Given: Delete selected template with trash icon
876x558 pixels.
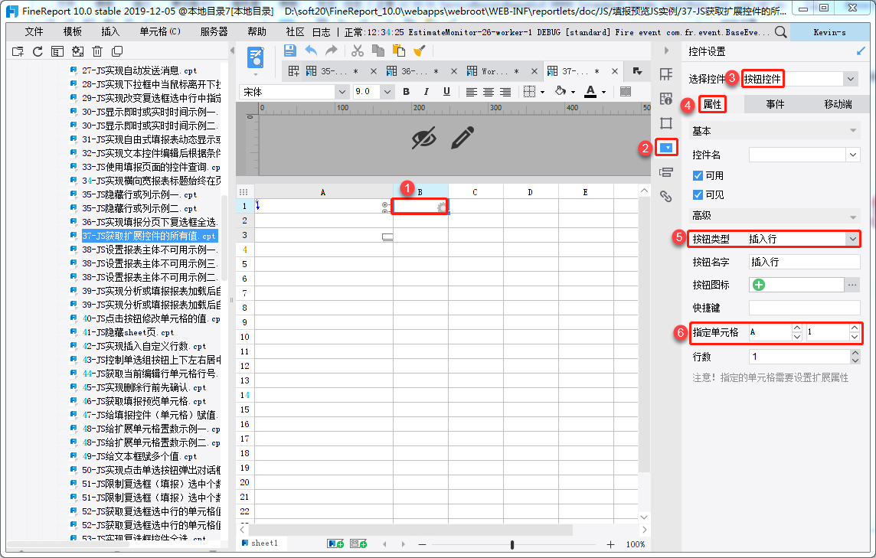Looking at the screenshot, I should [x=97, y=51].
